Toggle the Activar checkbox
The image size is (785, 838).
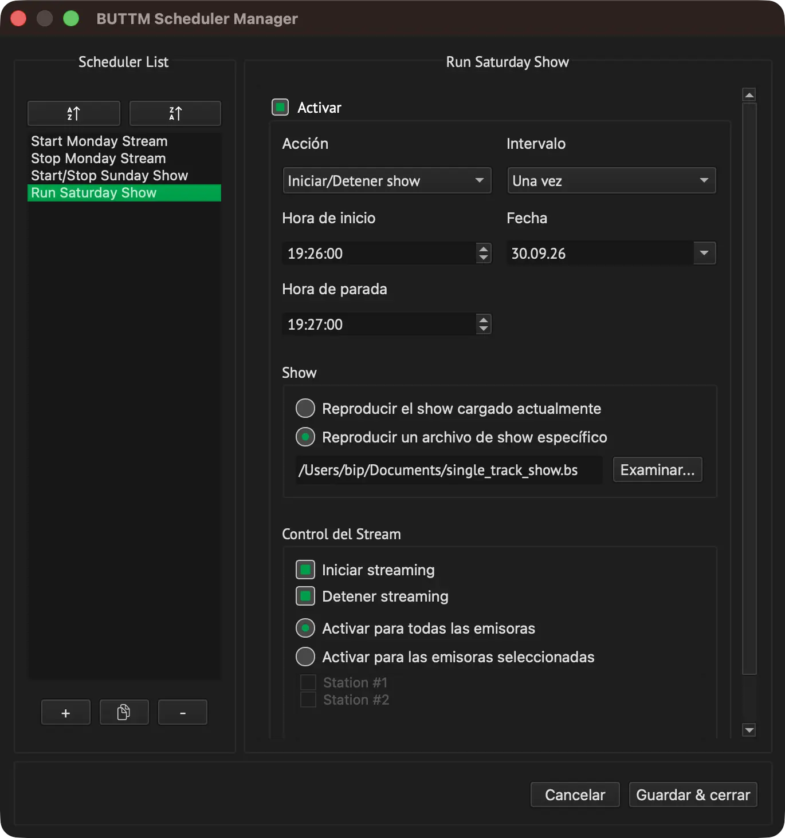280,107
